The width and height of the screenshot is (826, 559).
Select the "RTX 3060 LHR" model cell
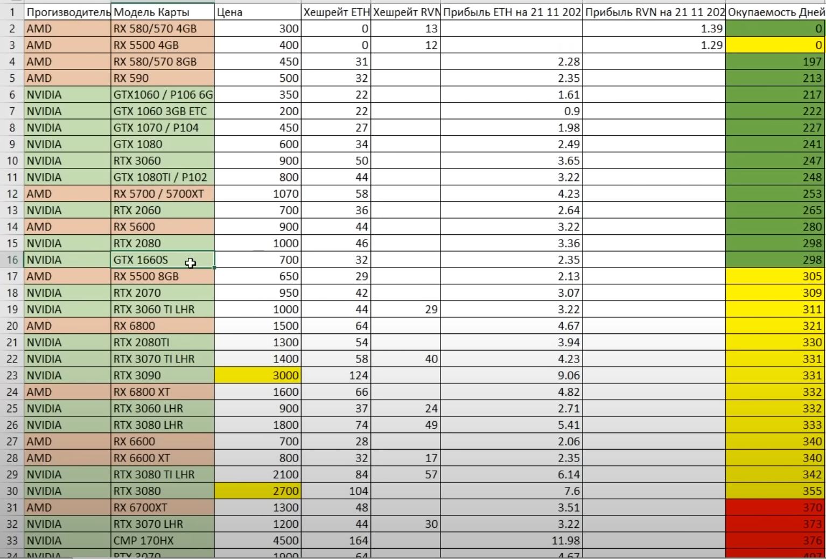[163, 408]
